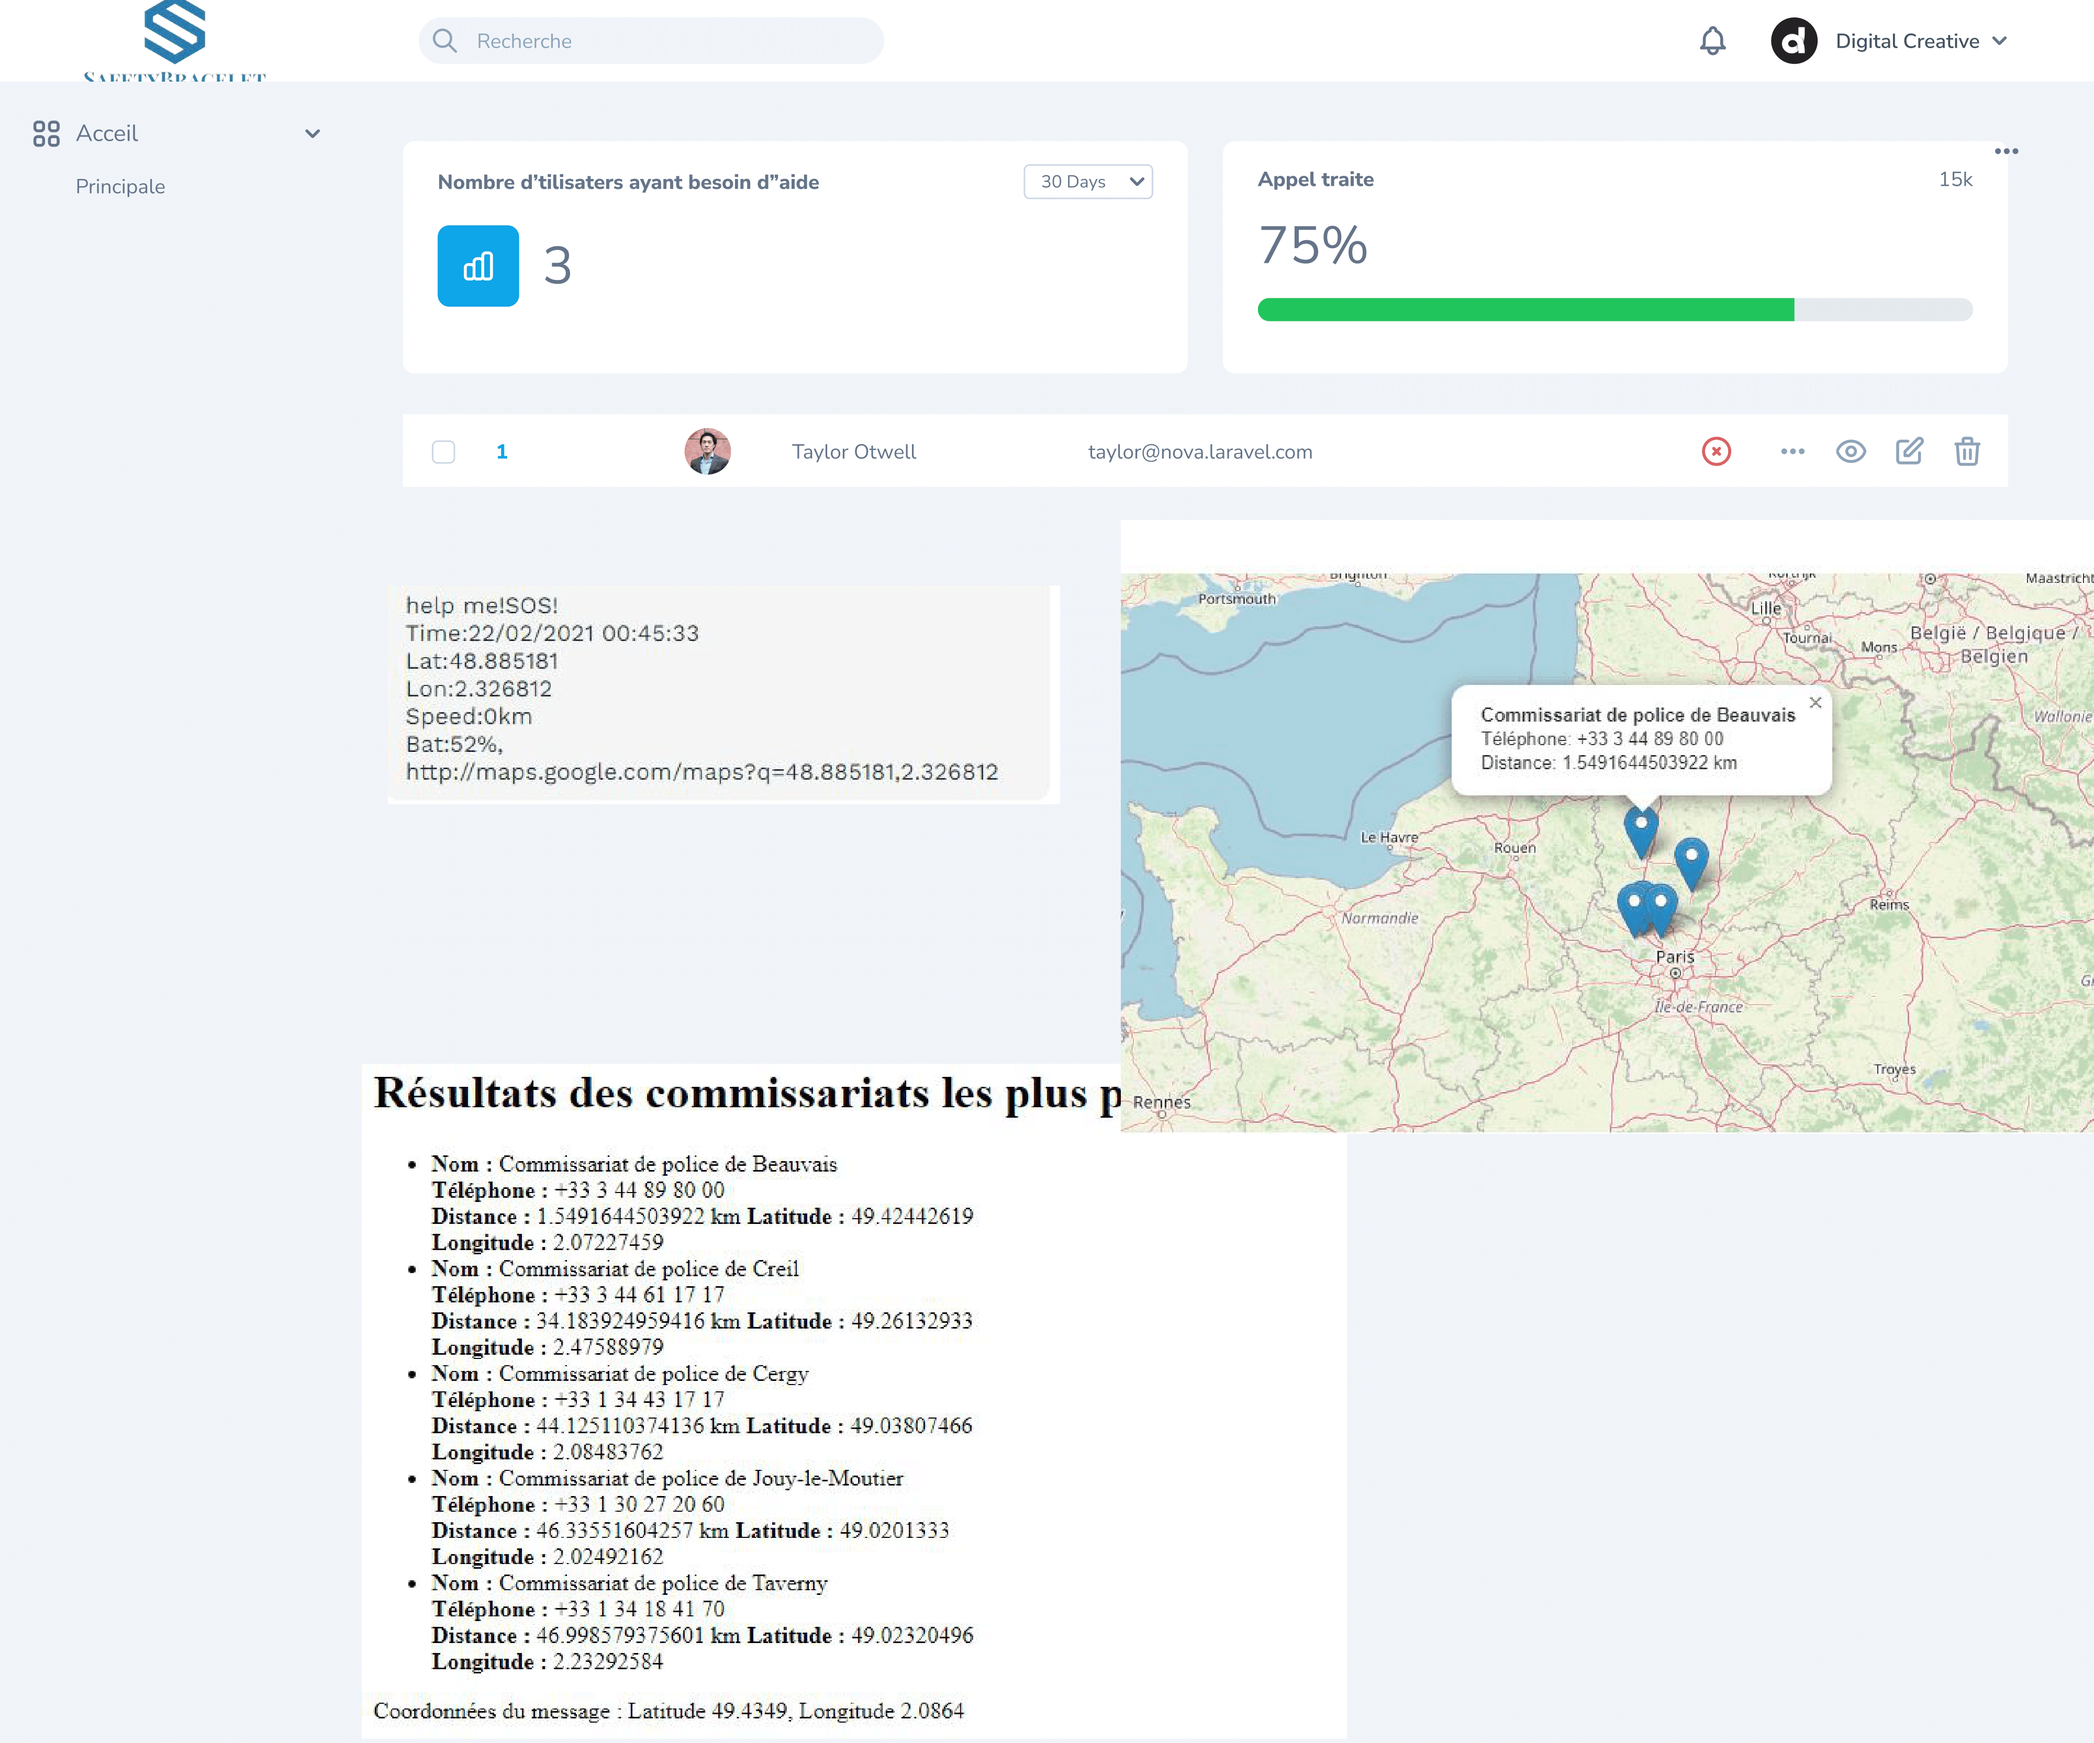The width and height of the screenshot is (2094, 1743).
Task: Close the Beauvais map popup
Action: point(1815,703)
